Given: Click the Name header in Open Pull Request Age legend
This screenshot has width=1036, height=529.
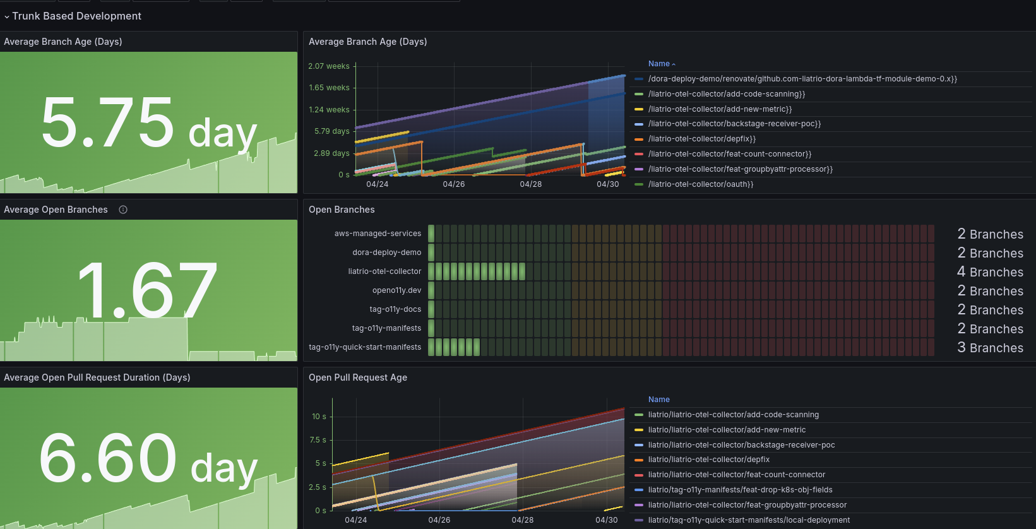Looking at the screenshot, I should pyautogui.click(x=658, y=400).
